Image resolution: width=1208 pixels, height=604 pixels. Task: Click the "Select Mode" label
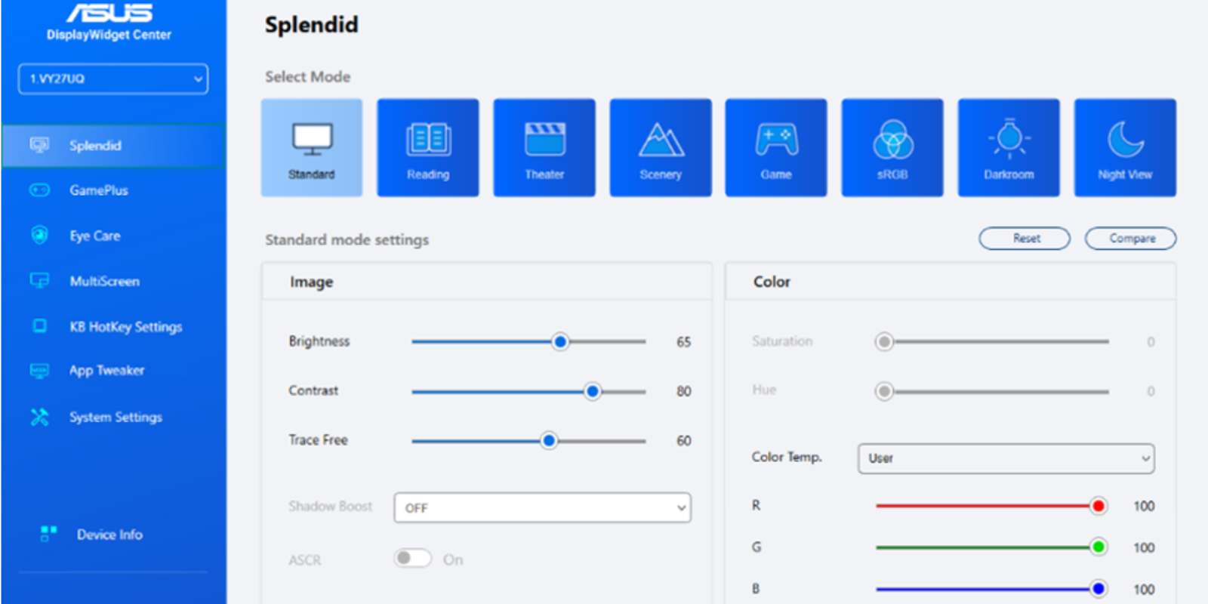pyautogui.click(x=307, y=76)
